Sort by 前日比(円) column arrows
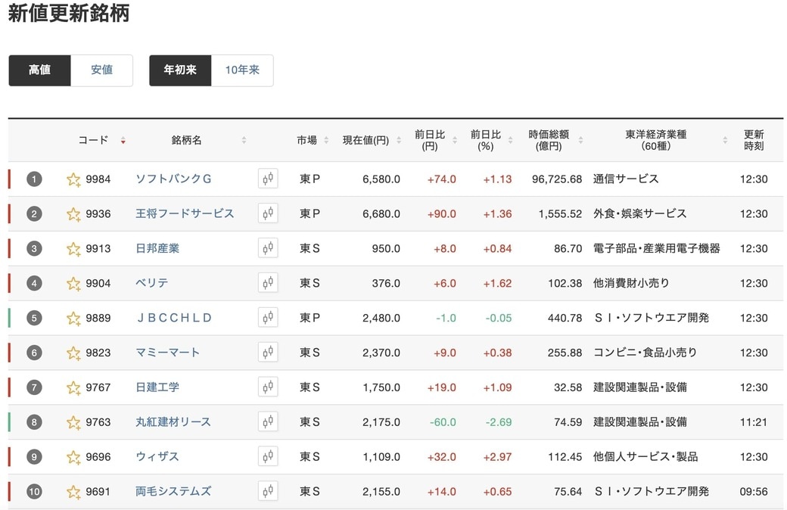787x510 pixels. (x=455, y=141)
